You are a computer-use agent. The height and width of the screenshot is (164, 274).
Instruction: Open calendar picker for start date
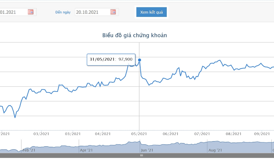[x=31, y=12]
